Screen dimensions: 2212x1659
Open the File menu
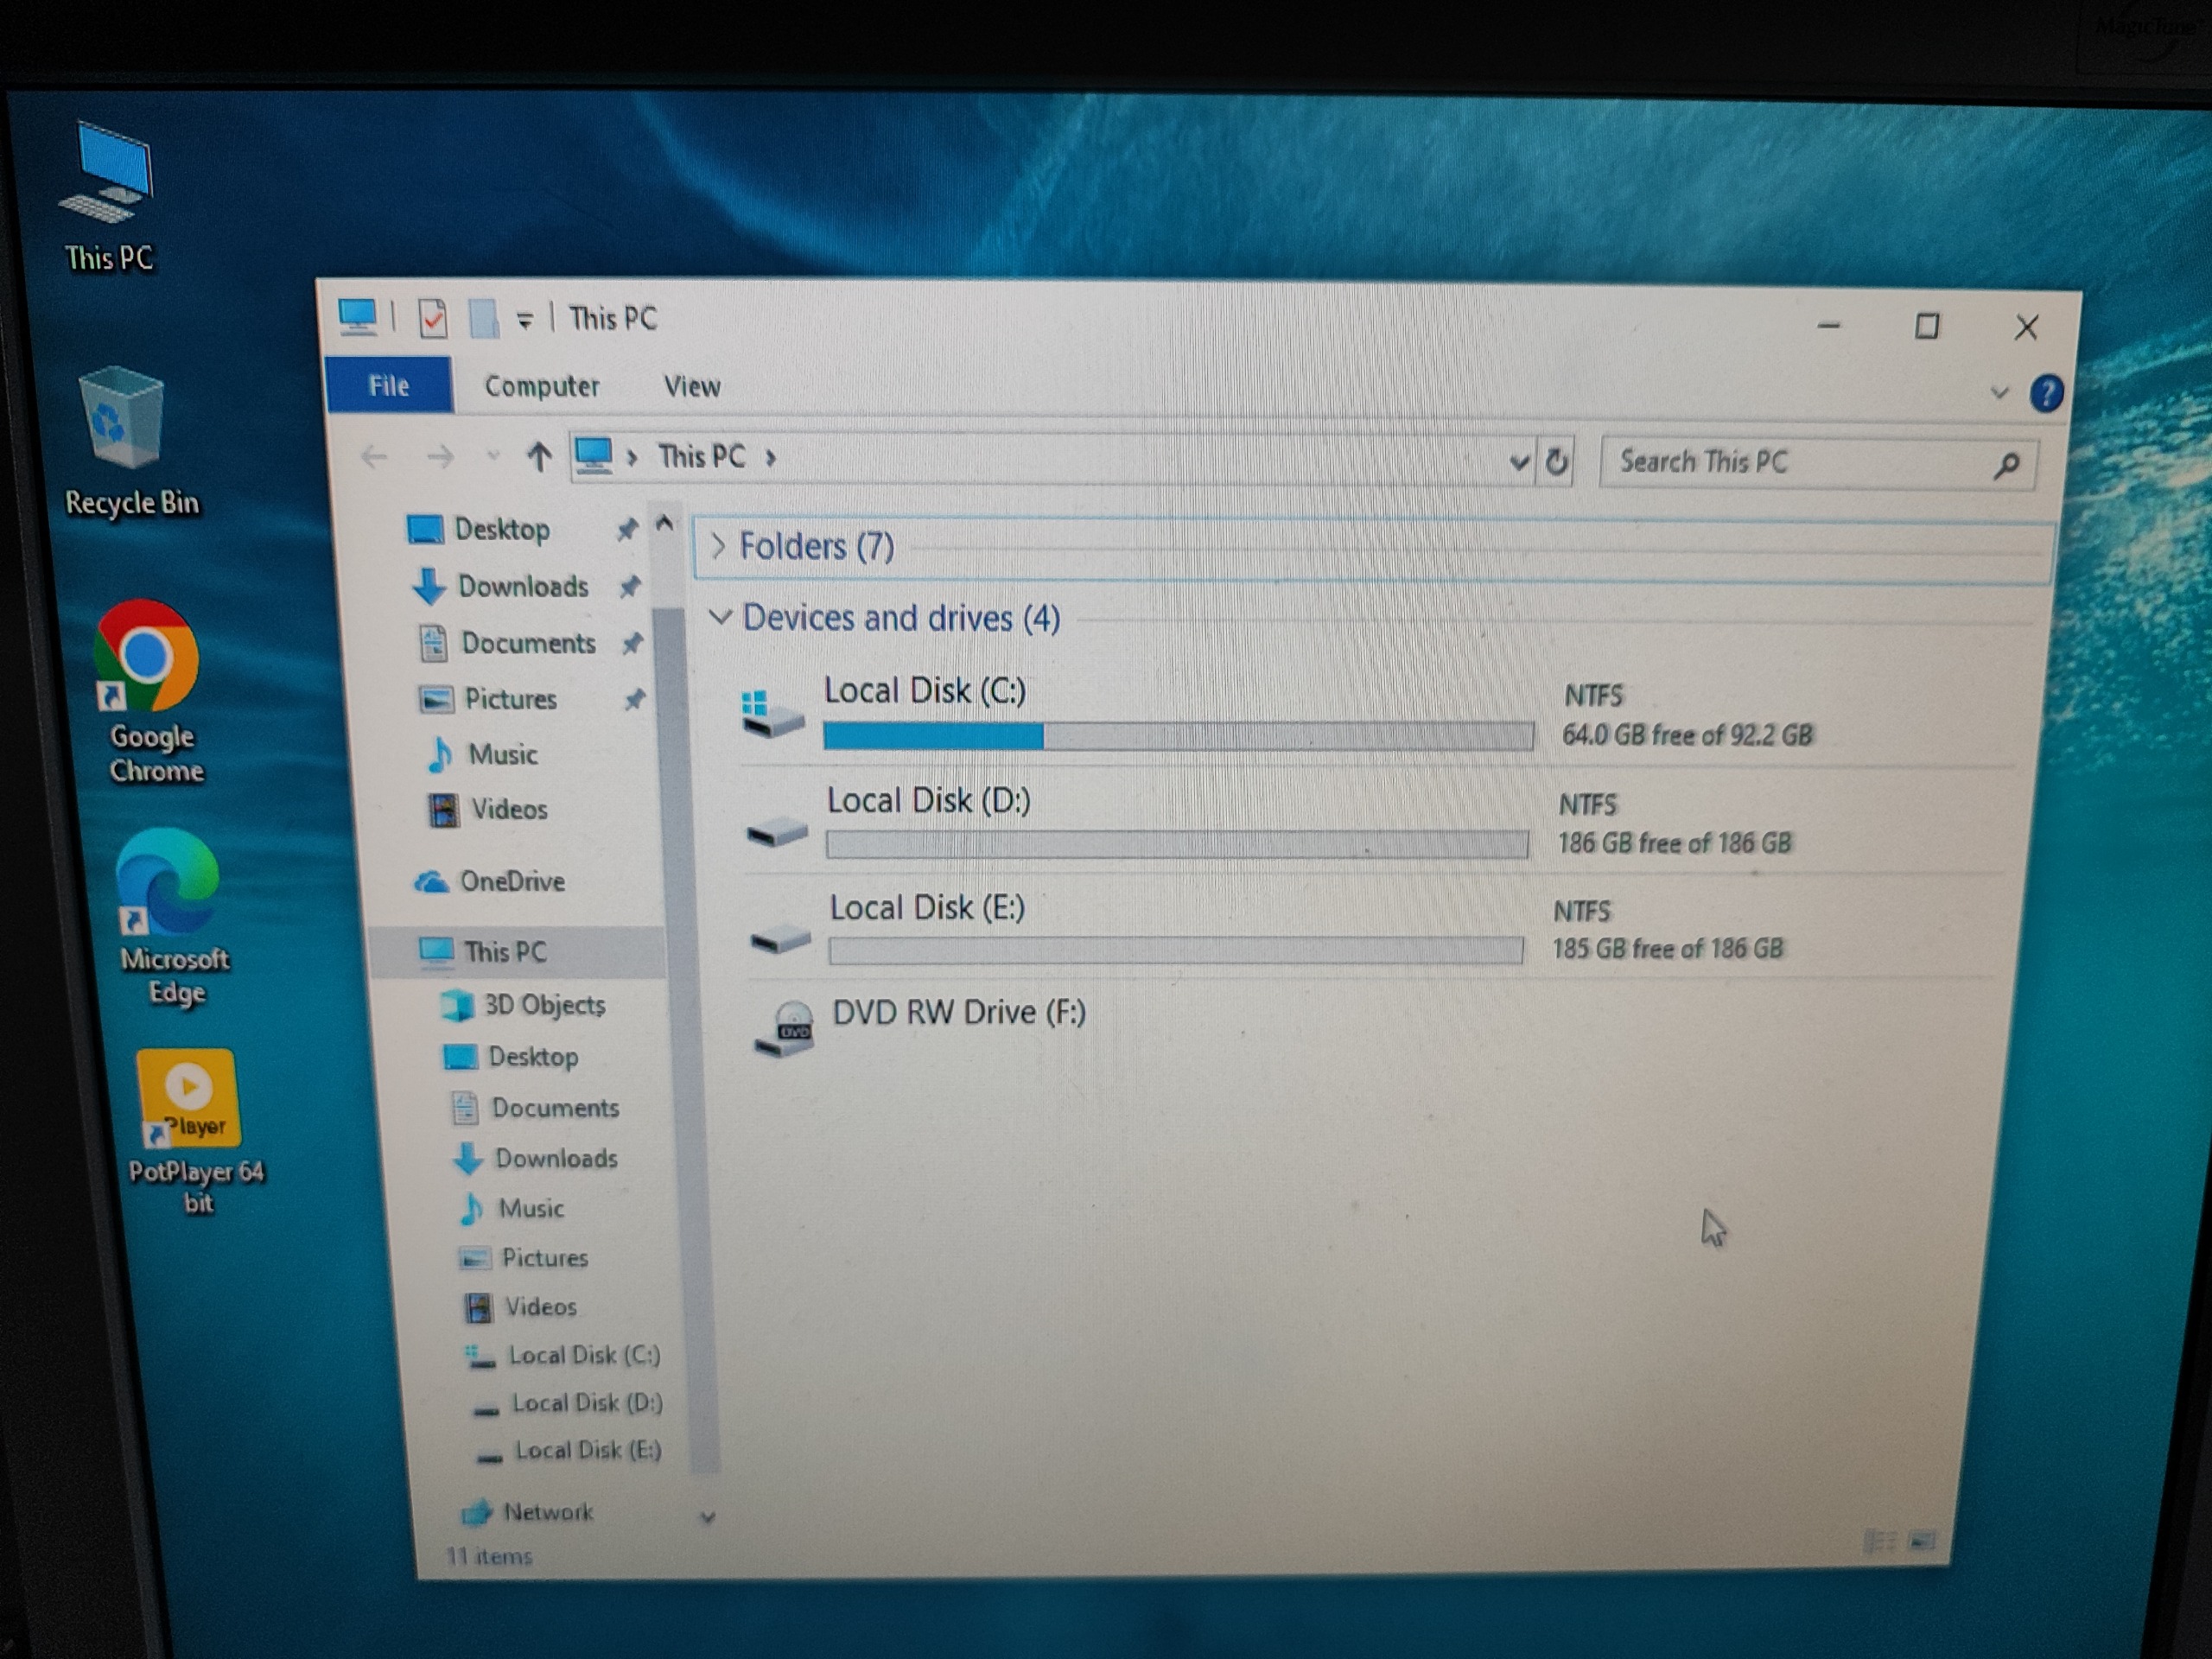[388, 385]
